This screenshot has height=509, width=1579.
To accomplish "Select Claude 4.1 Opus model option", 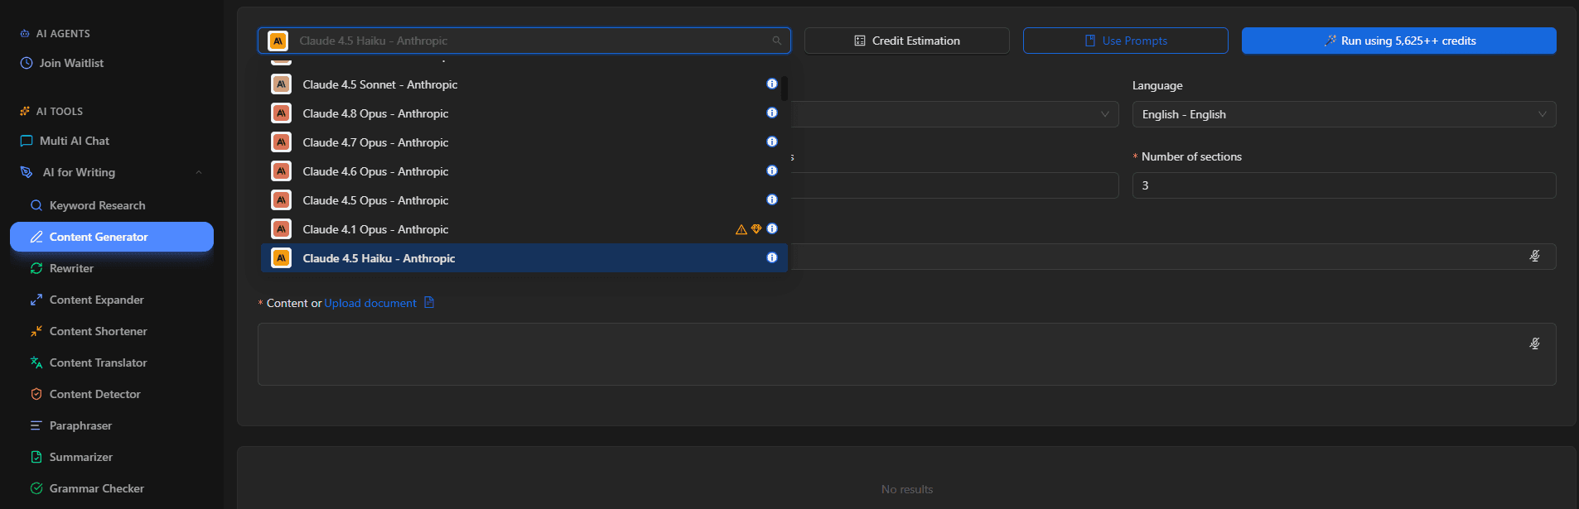I will (524, 229).
